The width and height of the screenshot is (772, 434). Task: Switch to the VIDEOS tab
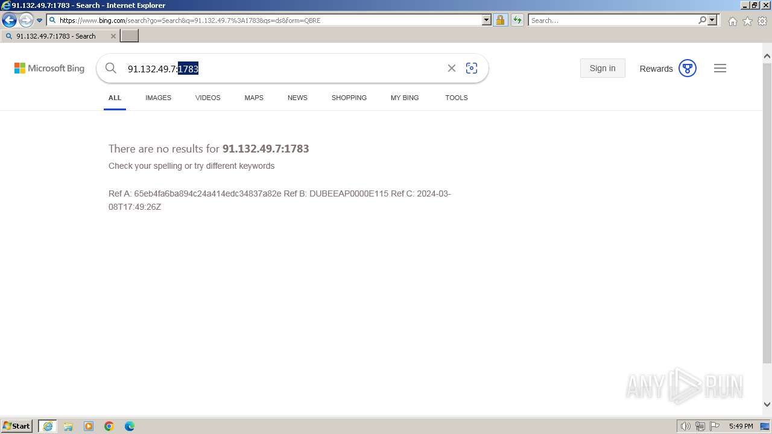tap(207, 98)
